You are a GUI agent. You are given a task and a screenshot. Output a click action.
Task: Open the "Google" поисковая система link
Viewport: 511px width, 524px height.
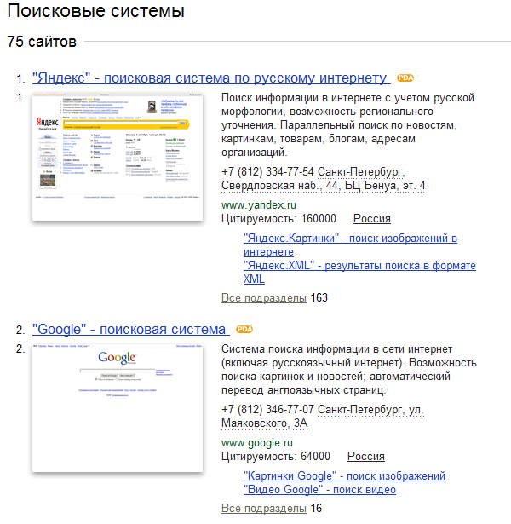[x=131, y=330]
